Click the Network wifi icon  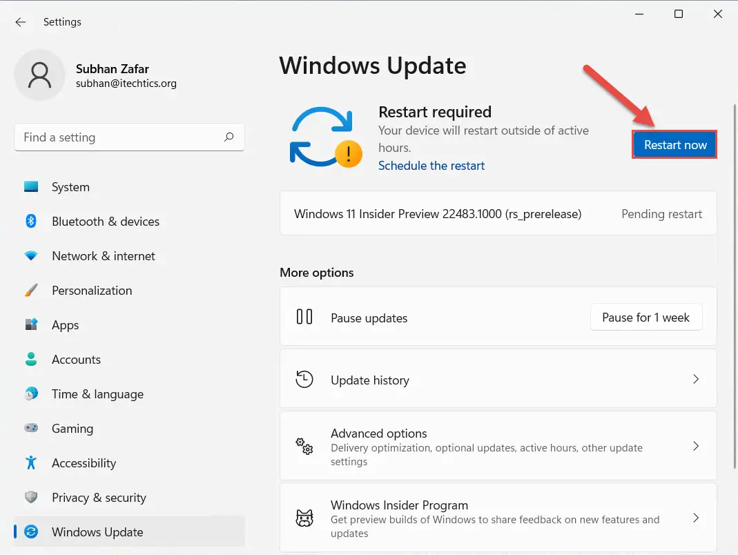point(31,255)
